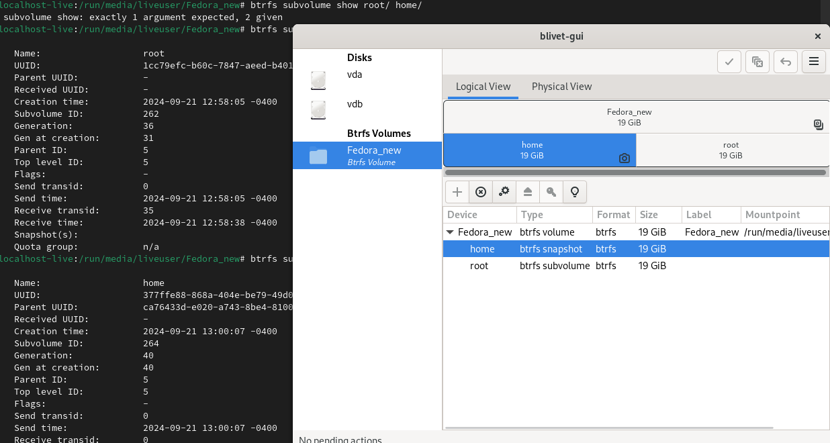Select the home snapshot row in the device table
The width and height of the screenshot is (830, 443).
click(637, 249)
